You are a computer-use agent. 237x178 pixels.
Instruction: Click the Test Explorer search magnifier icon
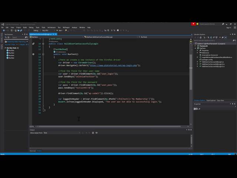tap(26, 37)
